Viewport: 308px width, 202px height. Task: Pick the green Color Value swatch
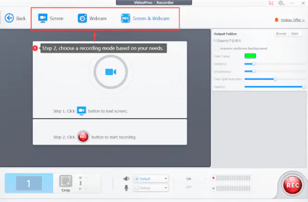pos(250,56)
